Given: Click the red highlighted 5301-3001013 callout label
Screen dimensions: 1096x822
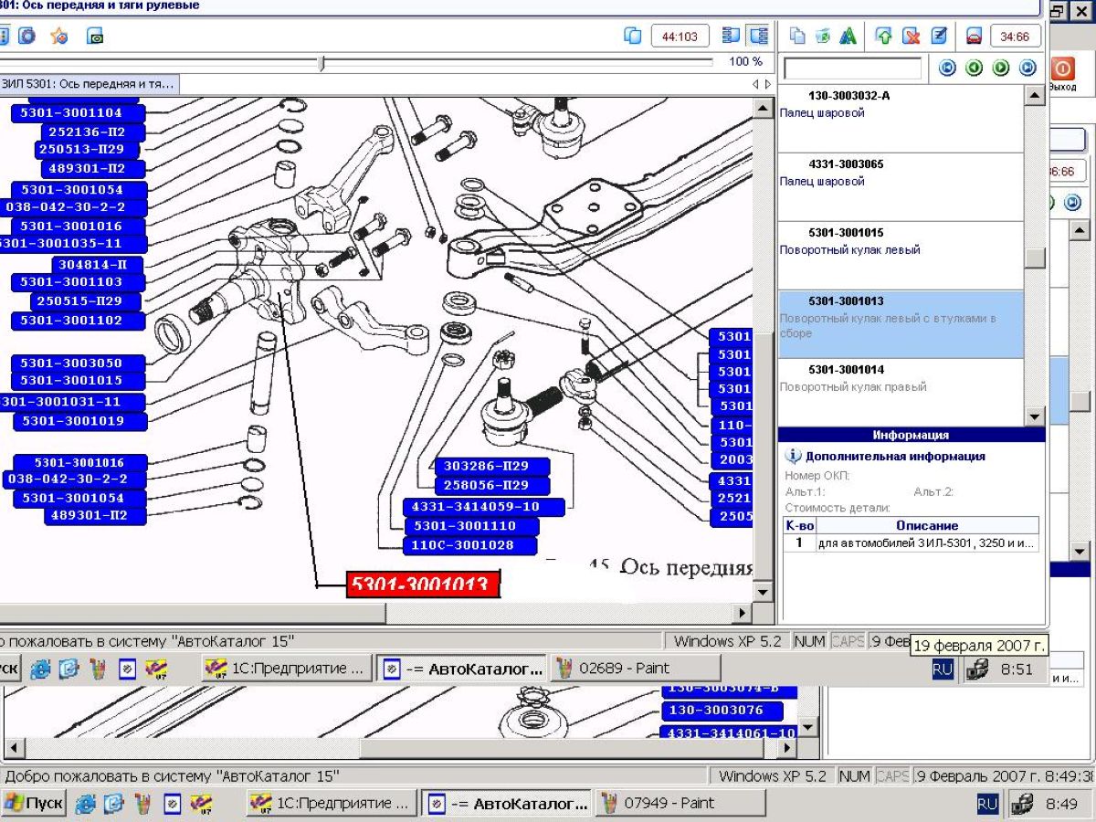Looking at the screenshot, I should 424,585.
